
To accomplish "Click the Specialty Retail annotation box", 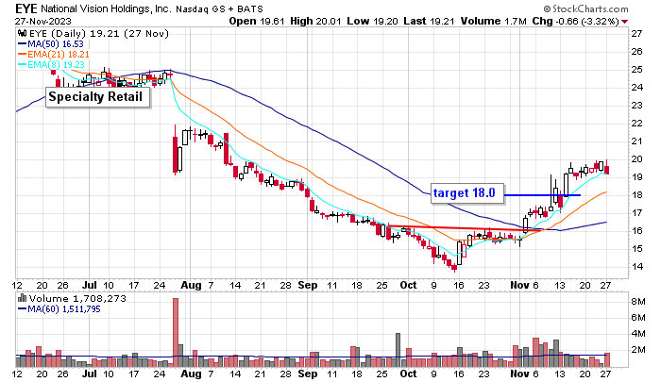I will (97, 97).
